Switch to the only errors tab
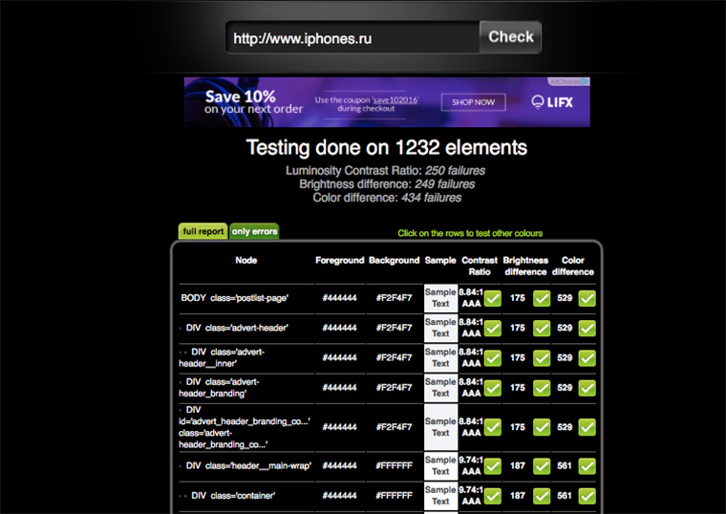This screenshot has width=726, height=514. coord(254,231)
